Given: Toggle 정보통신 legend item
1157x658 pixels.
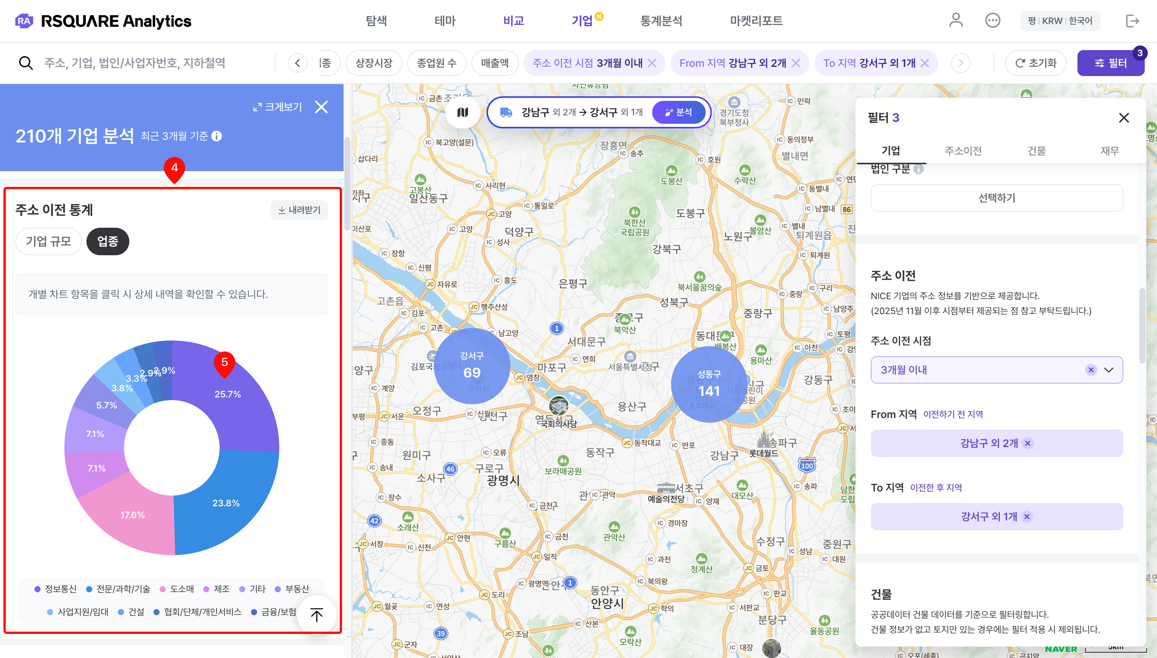Looking at the screenshot, I should [x=55, y=589].
